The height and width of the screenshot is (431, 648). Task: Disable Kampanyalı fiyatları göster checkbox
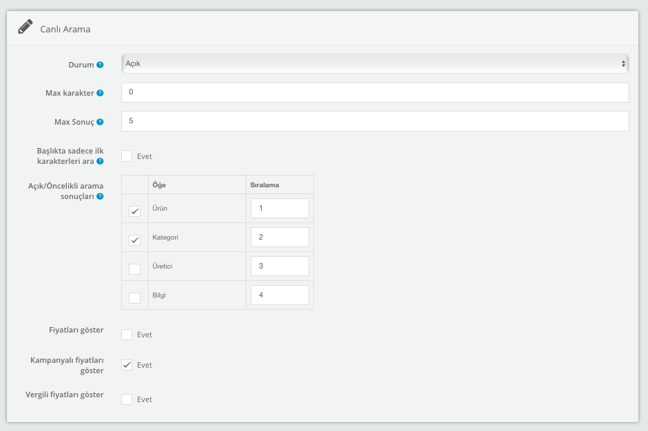click(127, 365)
